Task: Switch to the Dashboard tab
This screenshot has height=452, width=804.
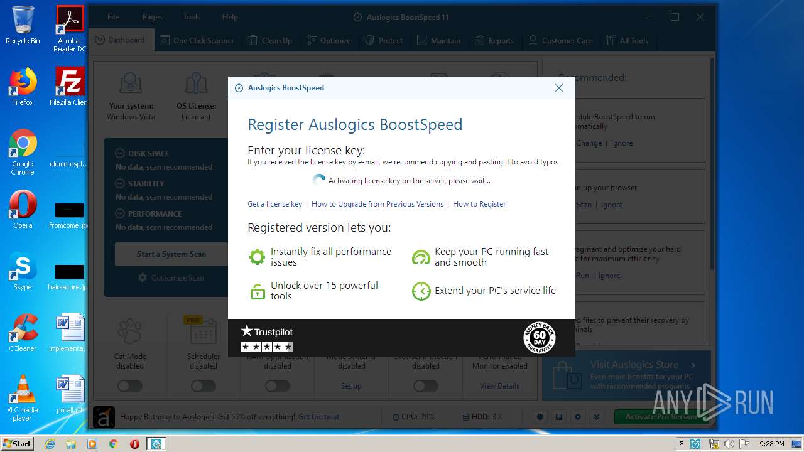Action: [x=120, y=40]
